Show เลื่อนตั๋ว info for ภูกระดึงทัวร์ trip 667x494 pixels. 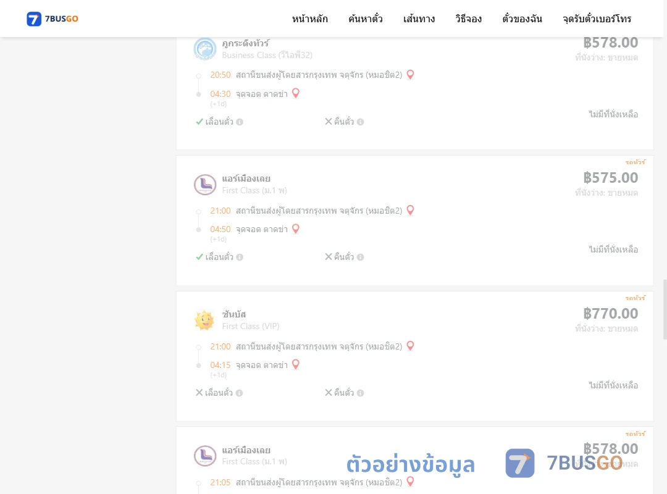(240, 122)
